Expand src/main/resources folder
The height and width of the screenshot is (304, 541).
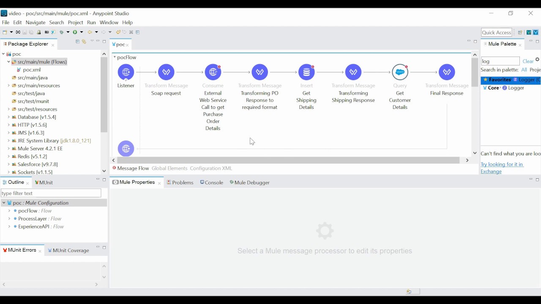click(9, 86)
